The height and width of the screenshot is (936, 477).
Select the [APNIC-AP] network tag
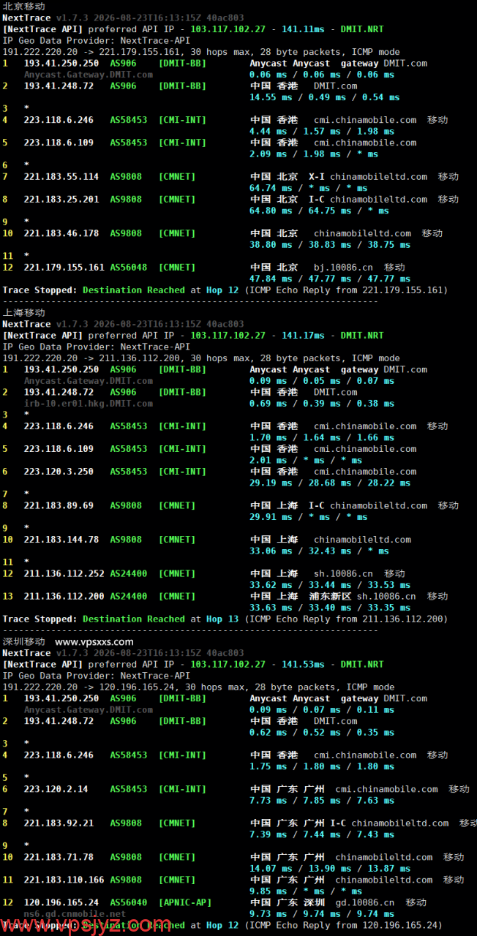(x=185, y=903)
